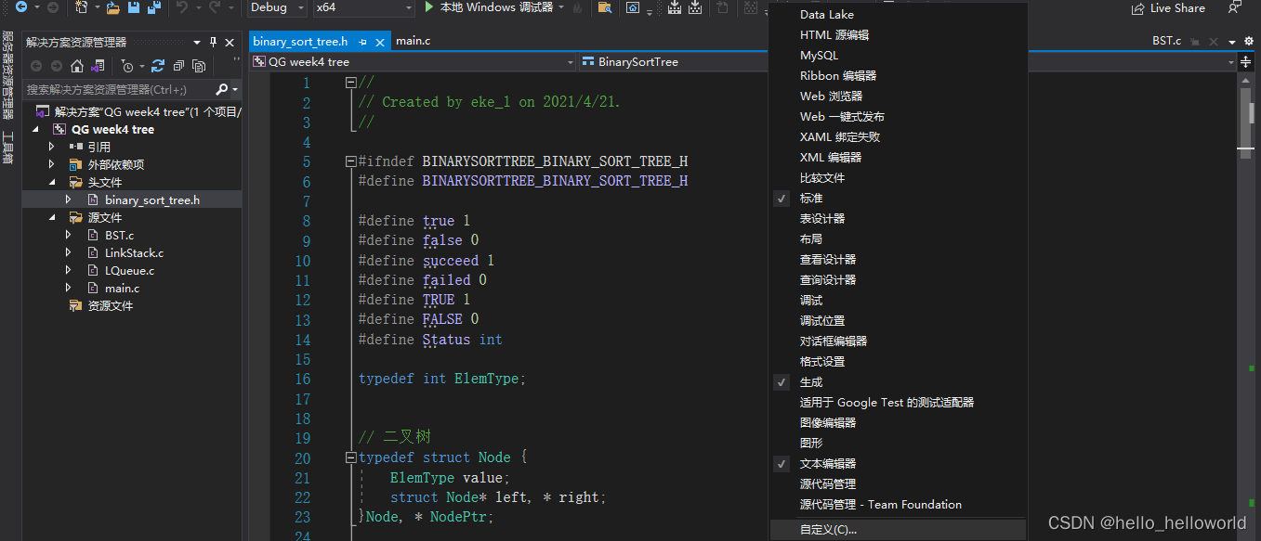The image size is (1261, 541).
Task: Uncheck the 生成 toolbar entry
Action: [x=808, y=381]
